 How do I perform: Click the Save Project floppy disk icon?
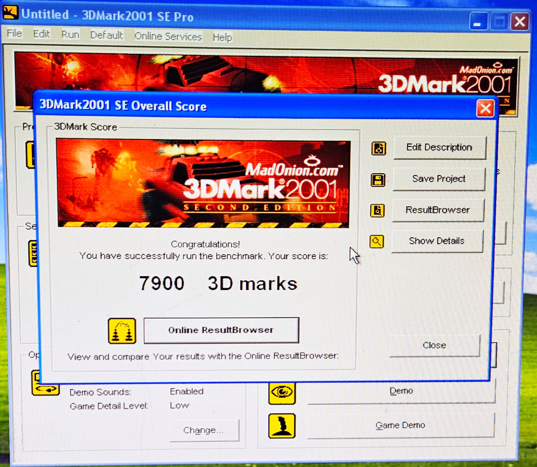point(378,180)
